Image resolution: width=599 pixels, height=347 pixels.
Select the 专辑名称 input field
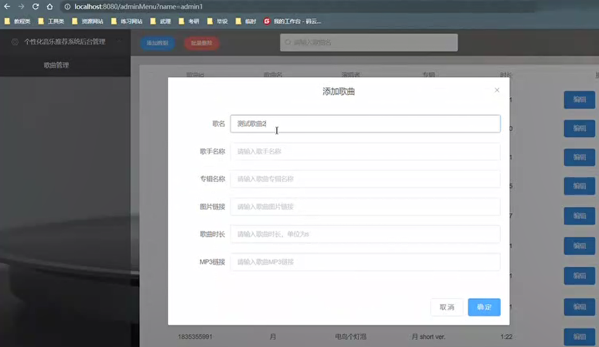[x=365, y=179]
